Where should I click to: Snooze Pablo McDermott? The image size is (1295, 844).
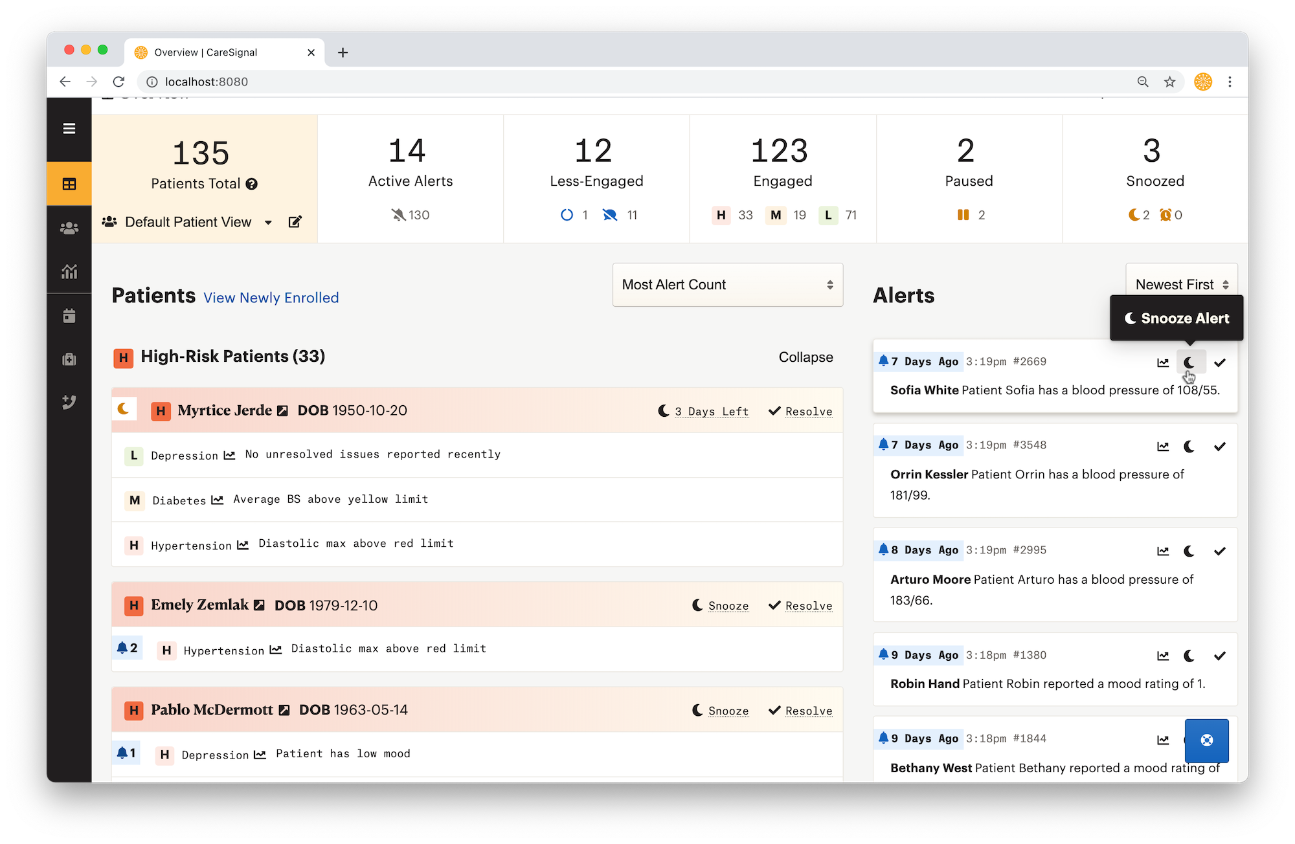721,711
